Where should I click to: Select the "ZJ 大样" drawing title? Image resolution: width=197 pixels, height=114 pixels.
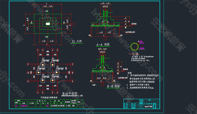(77, 41)
